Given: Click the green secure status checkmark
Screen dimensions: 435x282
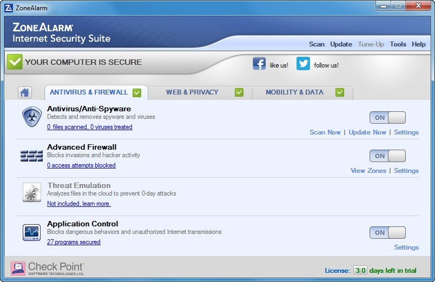Looking at the screenshot, I should coord(15,62).
